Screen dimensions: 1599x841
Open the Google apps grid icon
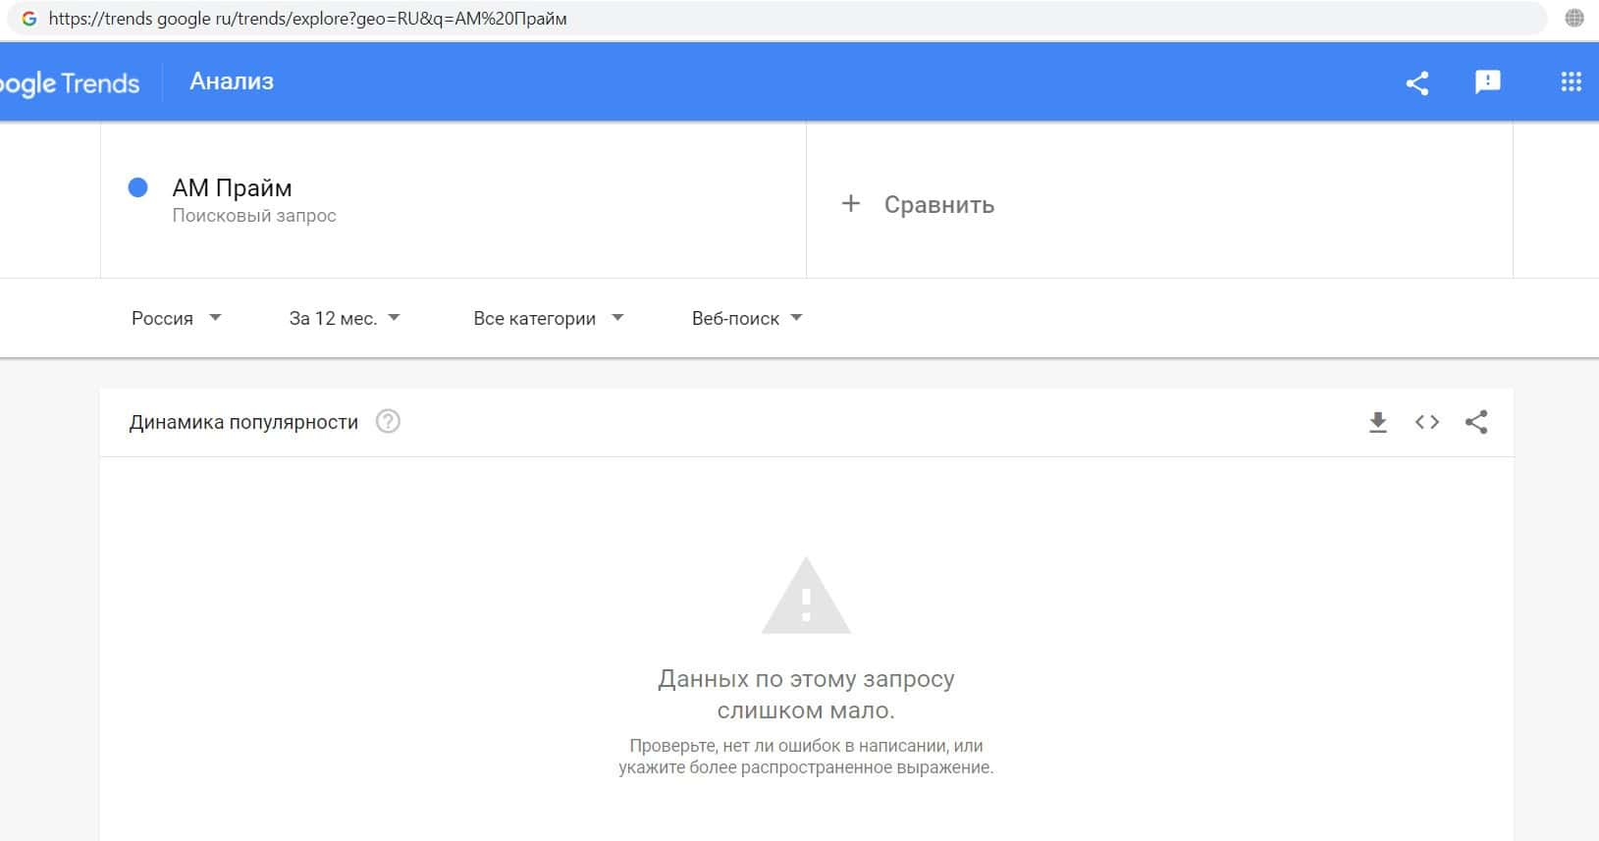(1571, 82)
